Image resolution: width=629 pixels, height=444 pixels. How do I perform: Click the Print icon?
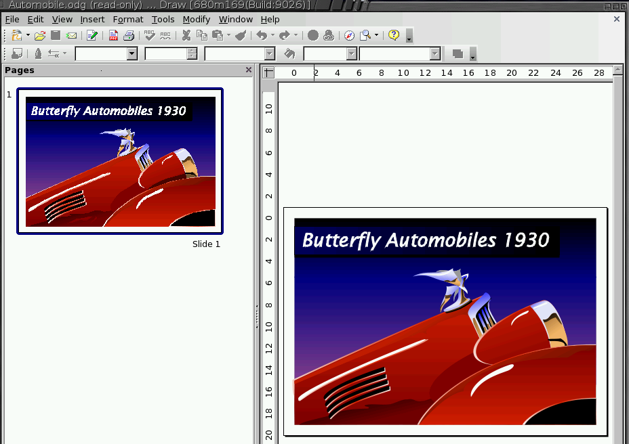(129, 35)
